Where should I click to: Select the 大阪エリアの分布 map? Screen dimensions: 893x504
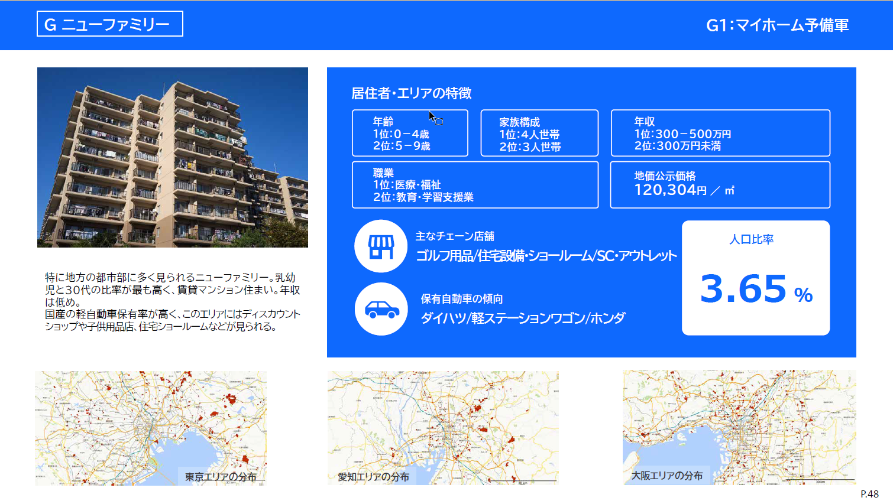click(738, 428)
